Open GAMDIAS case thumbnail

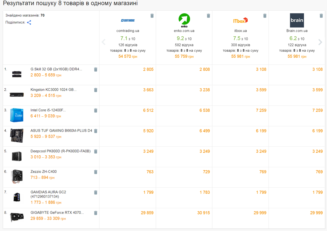point(17,197)
